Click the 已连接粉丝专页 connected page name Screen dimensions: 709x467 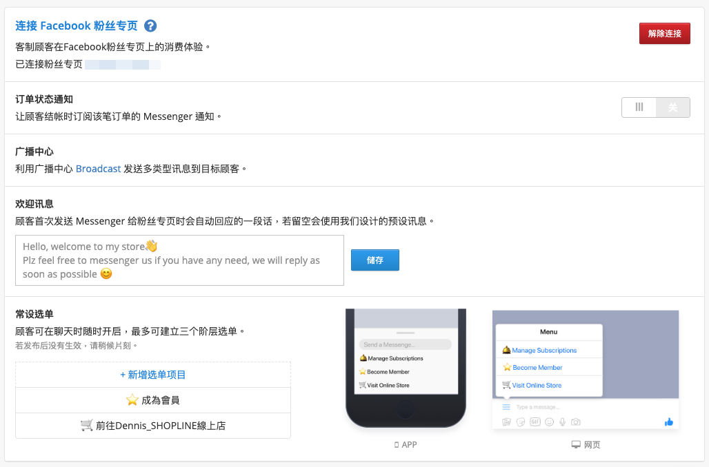coord(123,64)
